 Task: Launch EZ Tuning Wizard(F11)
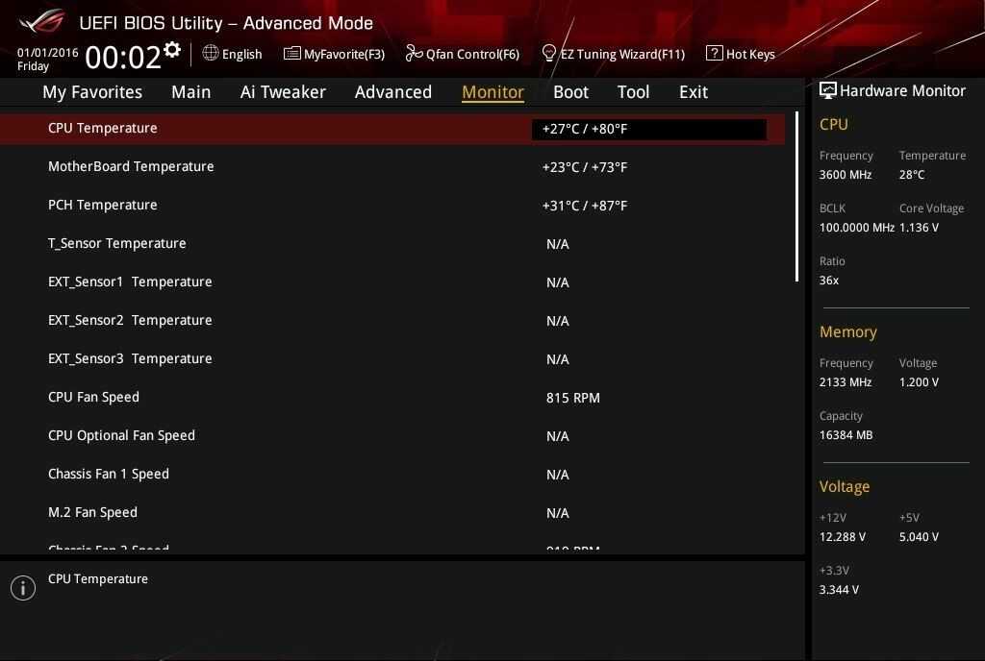point(613,54)
